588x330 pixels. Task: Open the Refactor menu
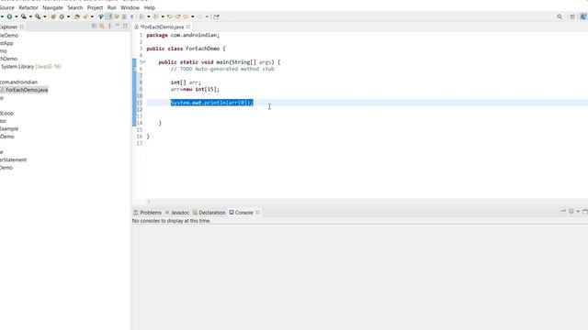pyautogui.click(x=28, y=7)
